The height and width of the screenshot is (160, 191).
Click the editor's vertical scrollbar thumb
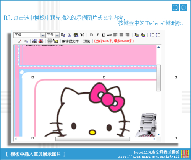(159, 78)
